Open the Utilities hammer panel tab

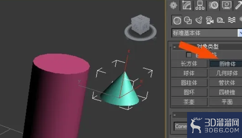point(238,5)
